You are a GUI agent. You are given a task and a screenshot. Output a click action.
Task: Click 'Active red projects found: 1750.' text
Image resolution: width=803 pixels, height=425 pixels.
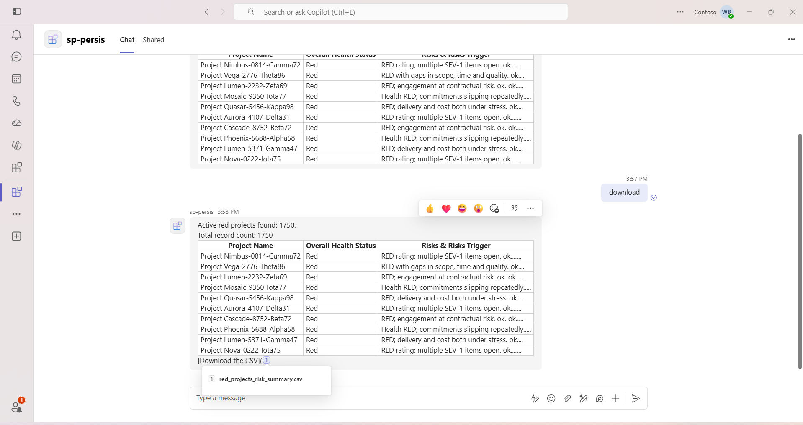247,225
